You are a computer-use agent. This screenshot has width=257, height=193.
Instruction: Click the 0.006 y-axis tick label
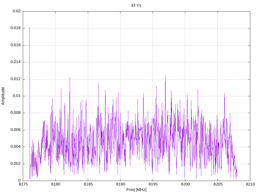(16, 130)
